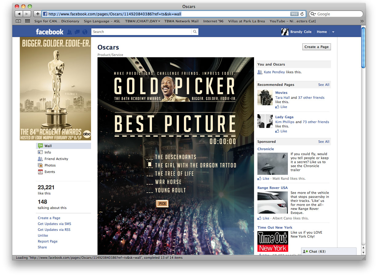Reload the page with the refresh icon
378x277 pixels.
pyautogui.click(x=302, y=14)
